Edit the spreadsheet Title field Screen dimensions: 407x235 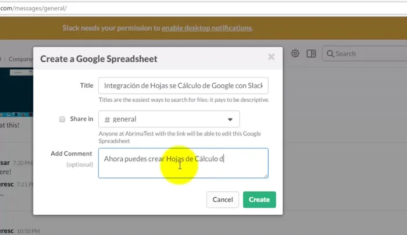click(183, 86)
